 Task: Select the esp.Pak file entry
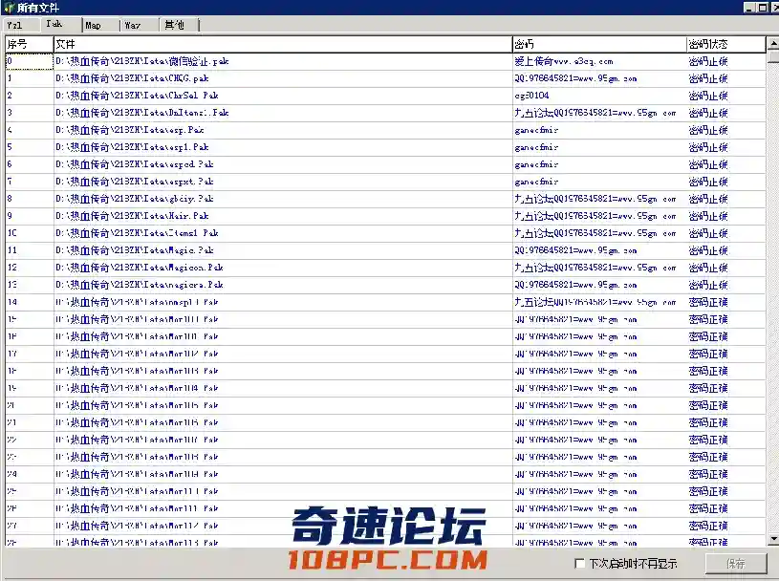pos(283,130)
